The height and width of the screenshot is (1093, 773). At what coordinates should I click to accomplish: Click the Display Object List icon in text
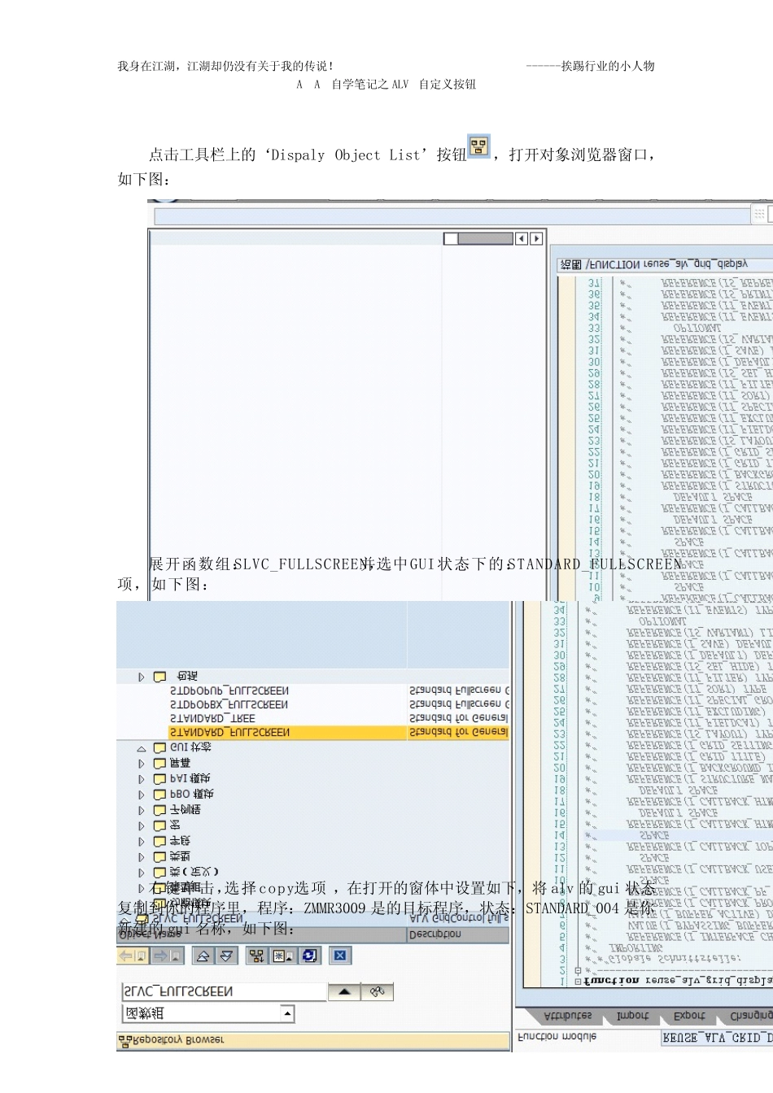pos(478,146)
